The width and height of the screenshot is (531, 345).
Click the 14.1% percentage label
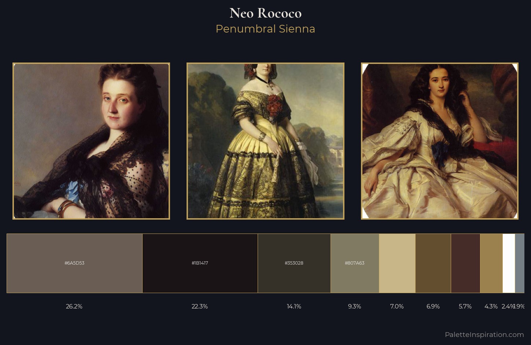click(x=294, y=306)
